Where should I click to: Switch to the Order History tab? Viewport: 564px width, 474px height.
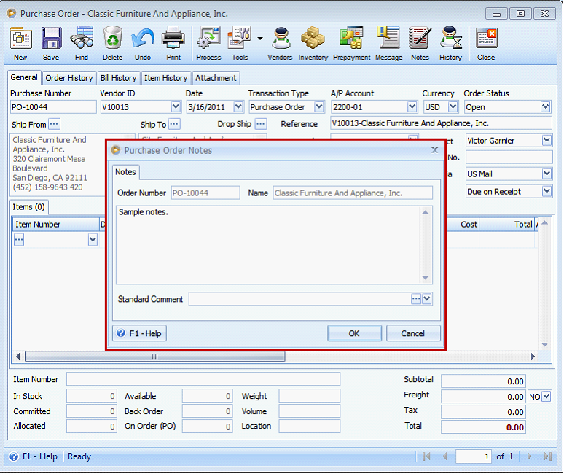[x=69, y=78]
